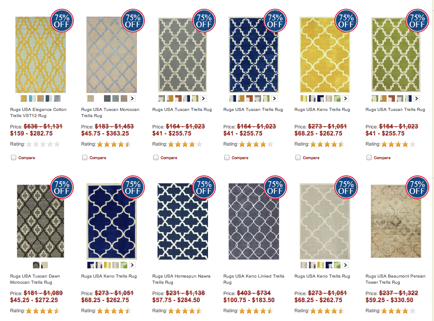Open Rugs USA Beaumont Persian Tower Trellis link

pos(395,279)
